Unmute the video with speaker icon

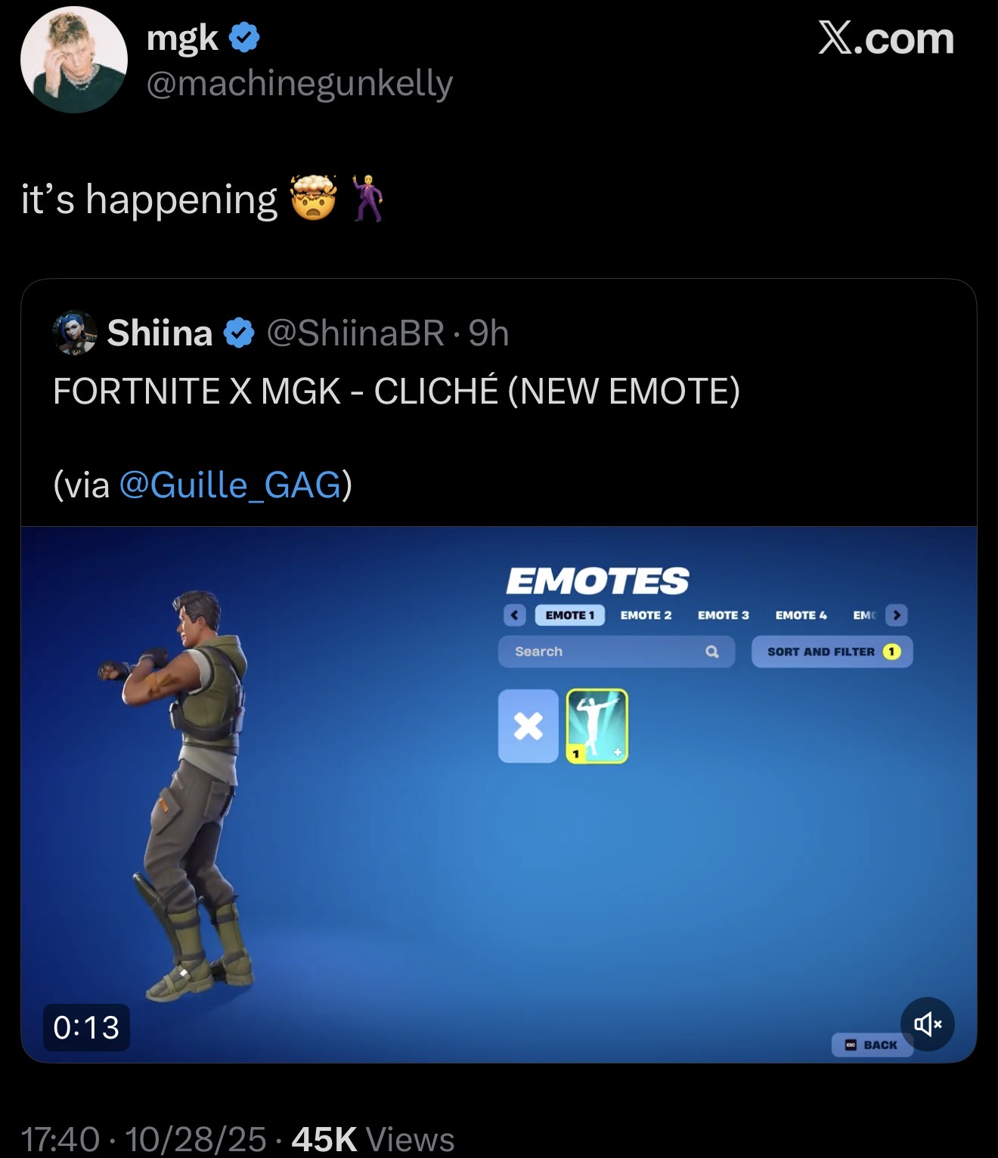pyautogui.click(x=928, y=1024)
